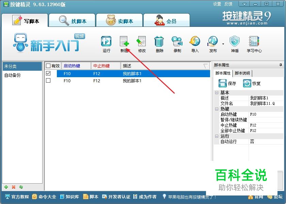The height and width of the screenshot is (204, 286).
Task: Open the 命令大全 link
Action: 44,197
